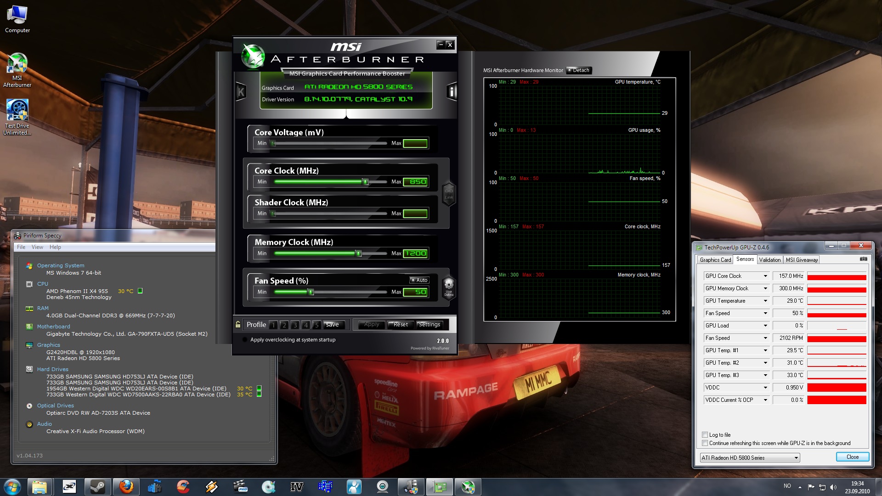This screenshot has width=882, height=496.
Task: Open the VDDC Current % OCP dropdown
Action: click(x=765, y=400)
